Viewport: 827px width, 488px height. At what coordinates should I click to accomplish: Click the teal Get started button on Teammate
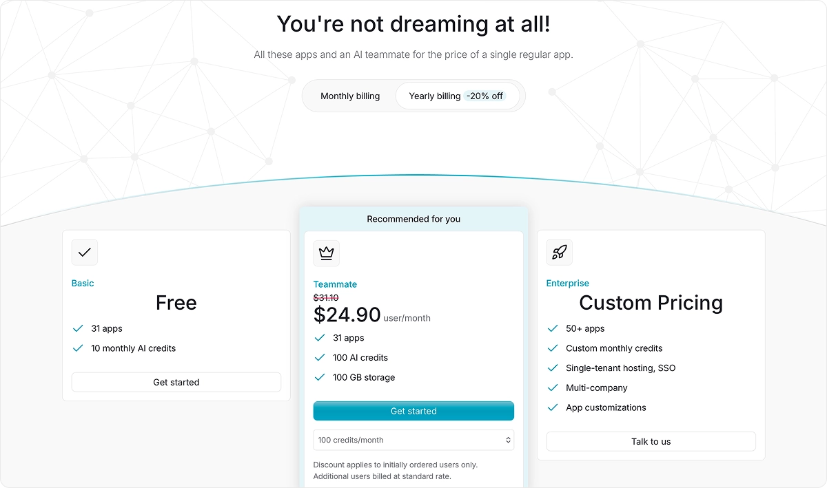tap(413, 411)
